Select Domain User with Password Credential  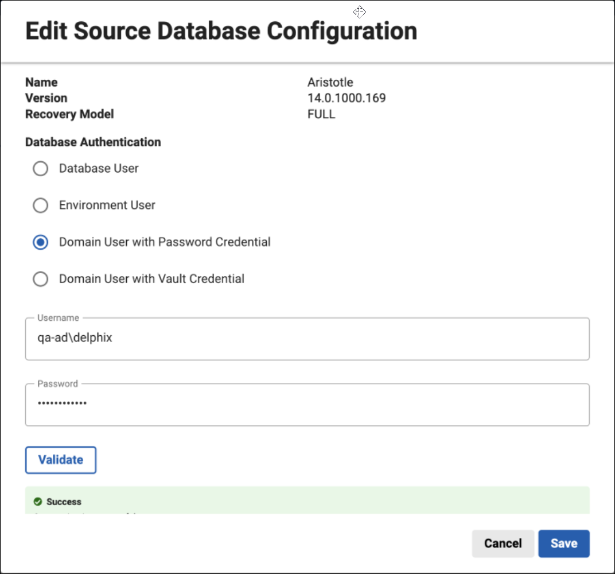[x=40, y=242]
